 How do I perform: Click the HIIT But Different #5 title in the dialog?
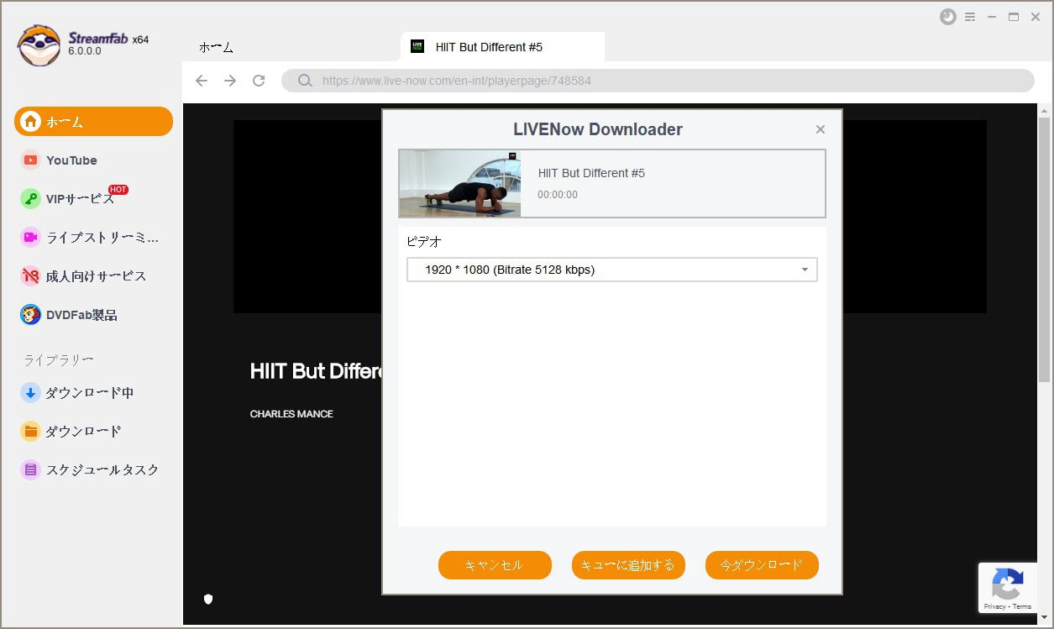tap(591, 173)
